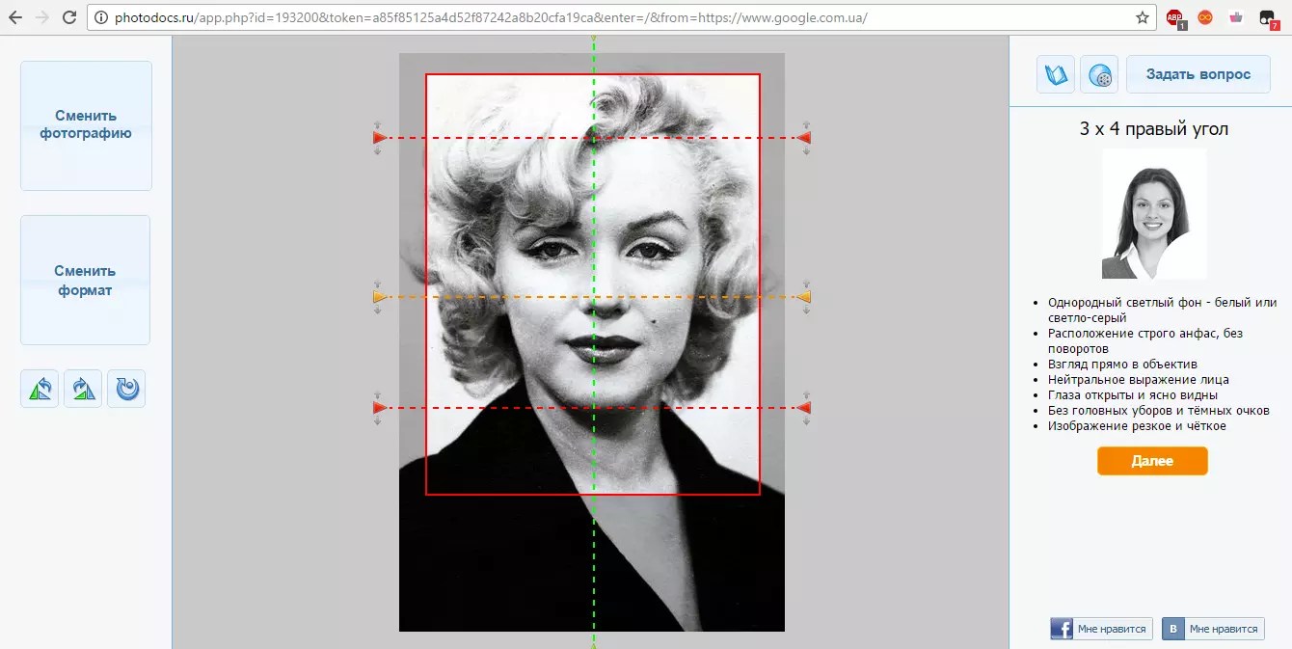Open the ABP Adblock Plus extension icon

1175,17
